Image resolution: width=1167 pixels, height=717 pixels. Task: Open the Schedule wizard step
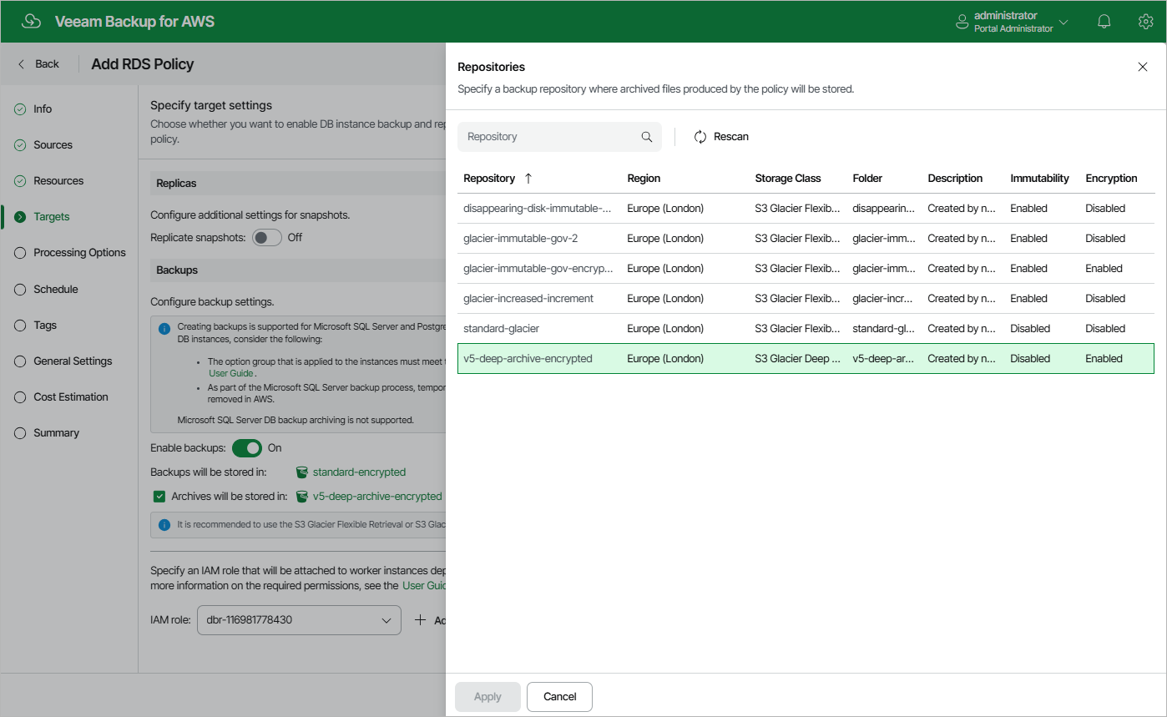coord(55,290)
